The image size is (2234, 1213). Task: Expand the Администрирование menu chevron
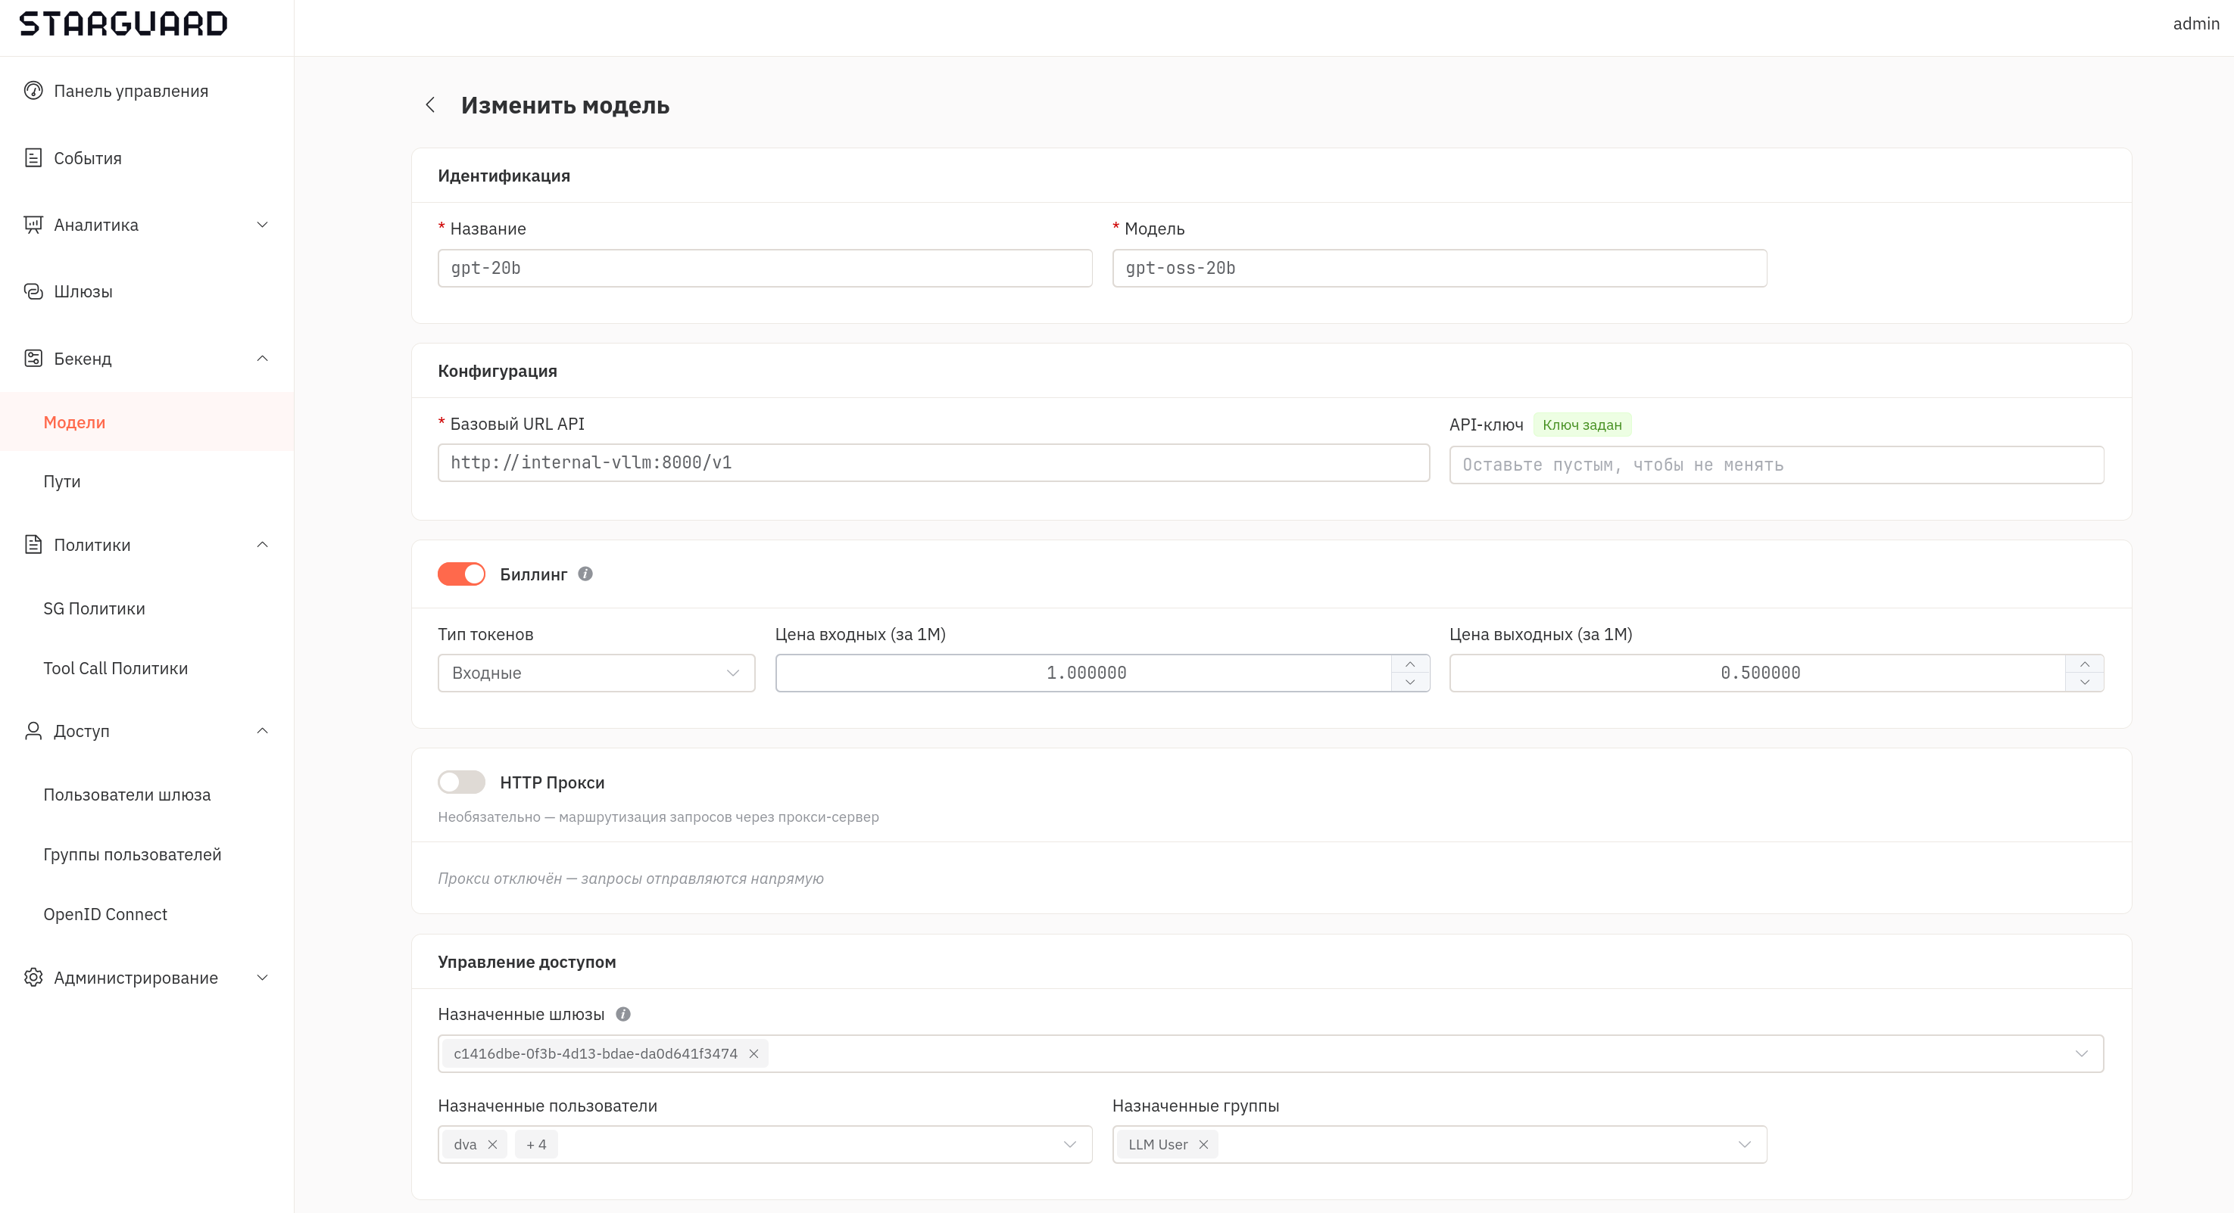pyautogui.click(x=262, y=978)
